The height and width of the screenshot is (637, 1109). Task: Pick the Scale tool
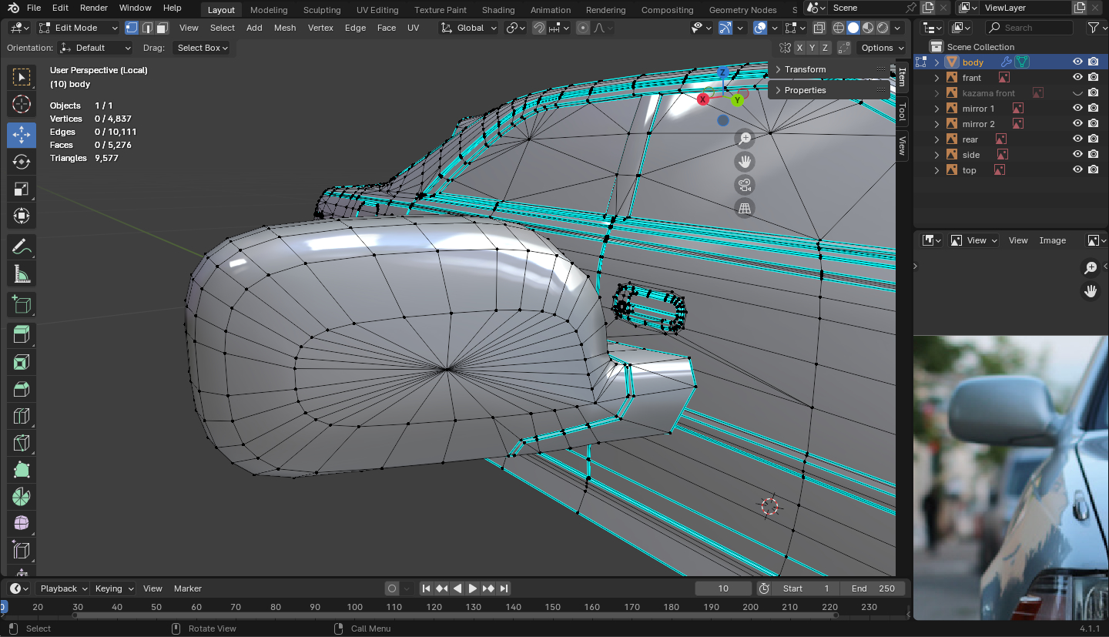22,189
